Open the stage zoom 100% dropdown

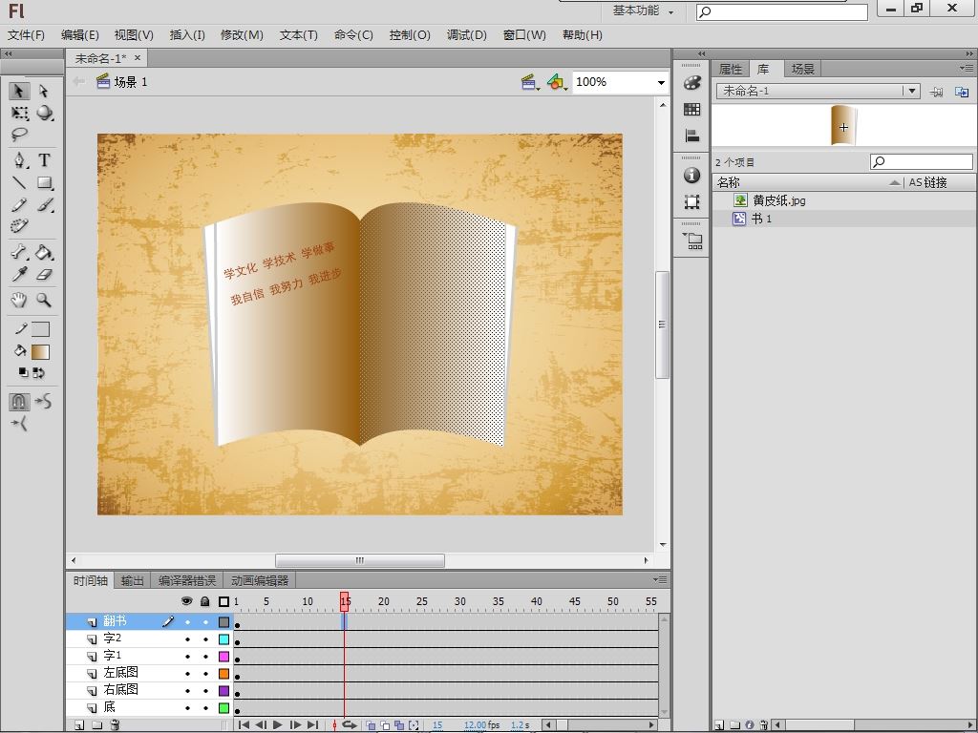tap(660, 83)
